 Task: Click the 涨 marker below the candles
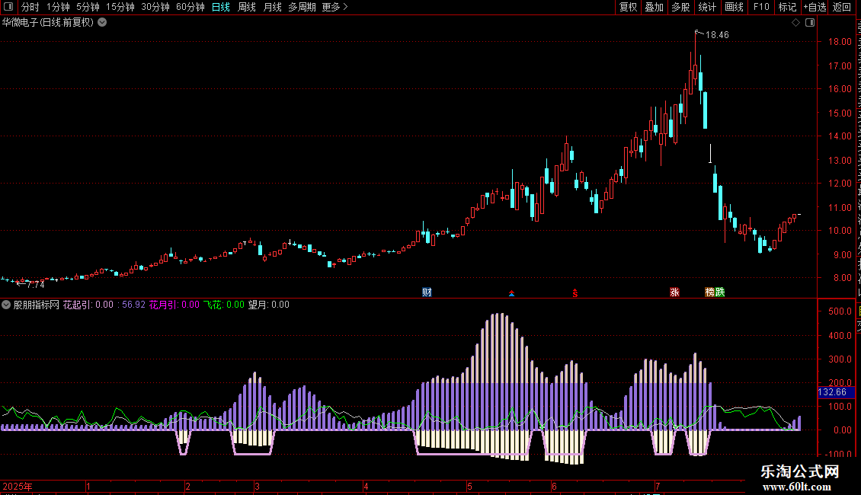coord(675,292)
